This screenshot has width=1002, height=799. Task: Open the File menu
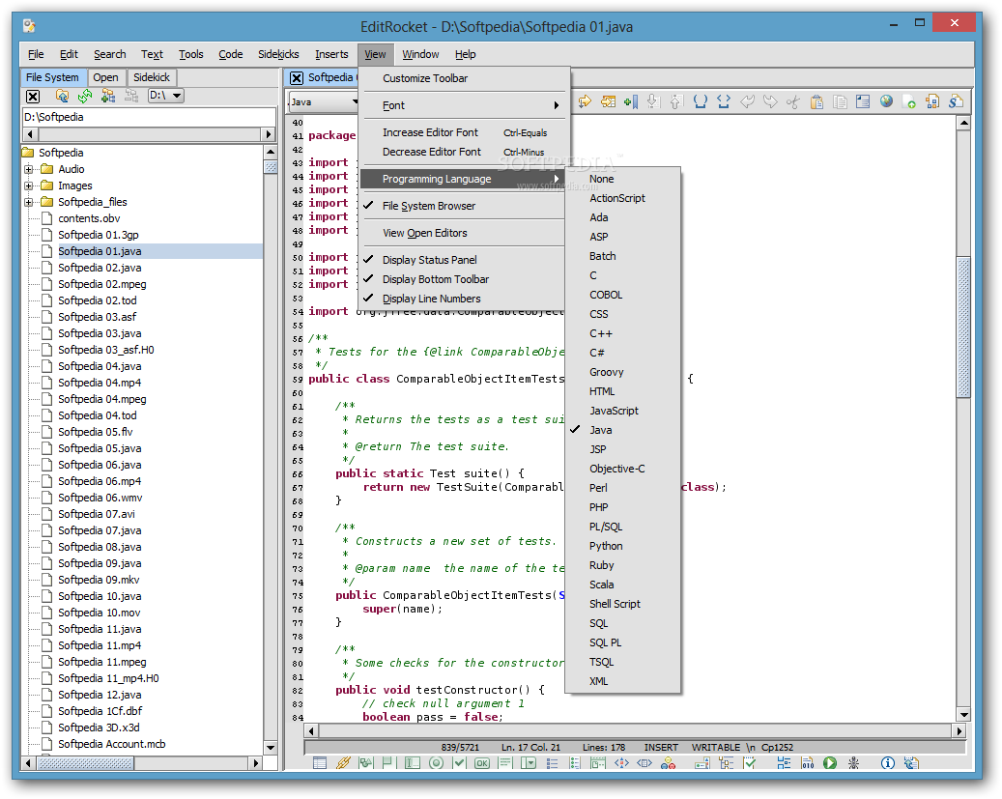[x=36, y=54]
